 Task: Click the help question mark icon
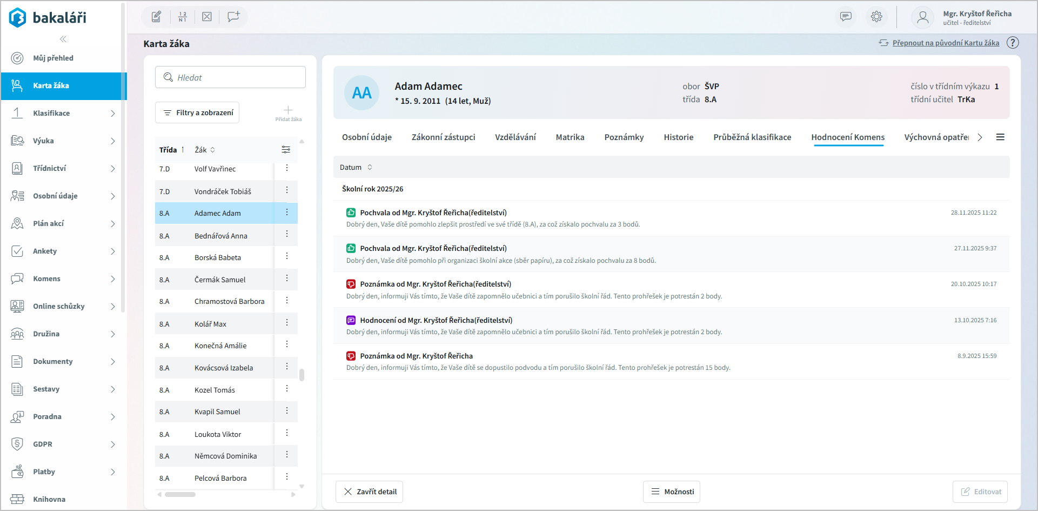[1013, 43]
